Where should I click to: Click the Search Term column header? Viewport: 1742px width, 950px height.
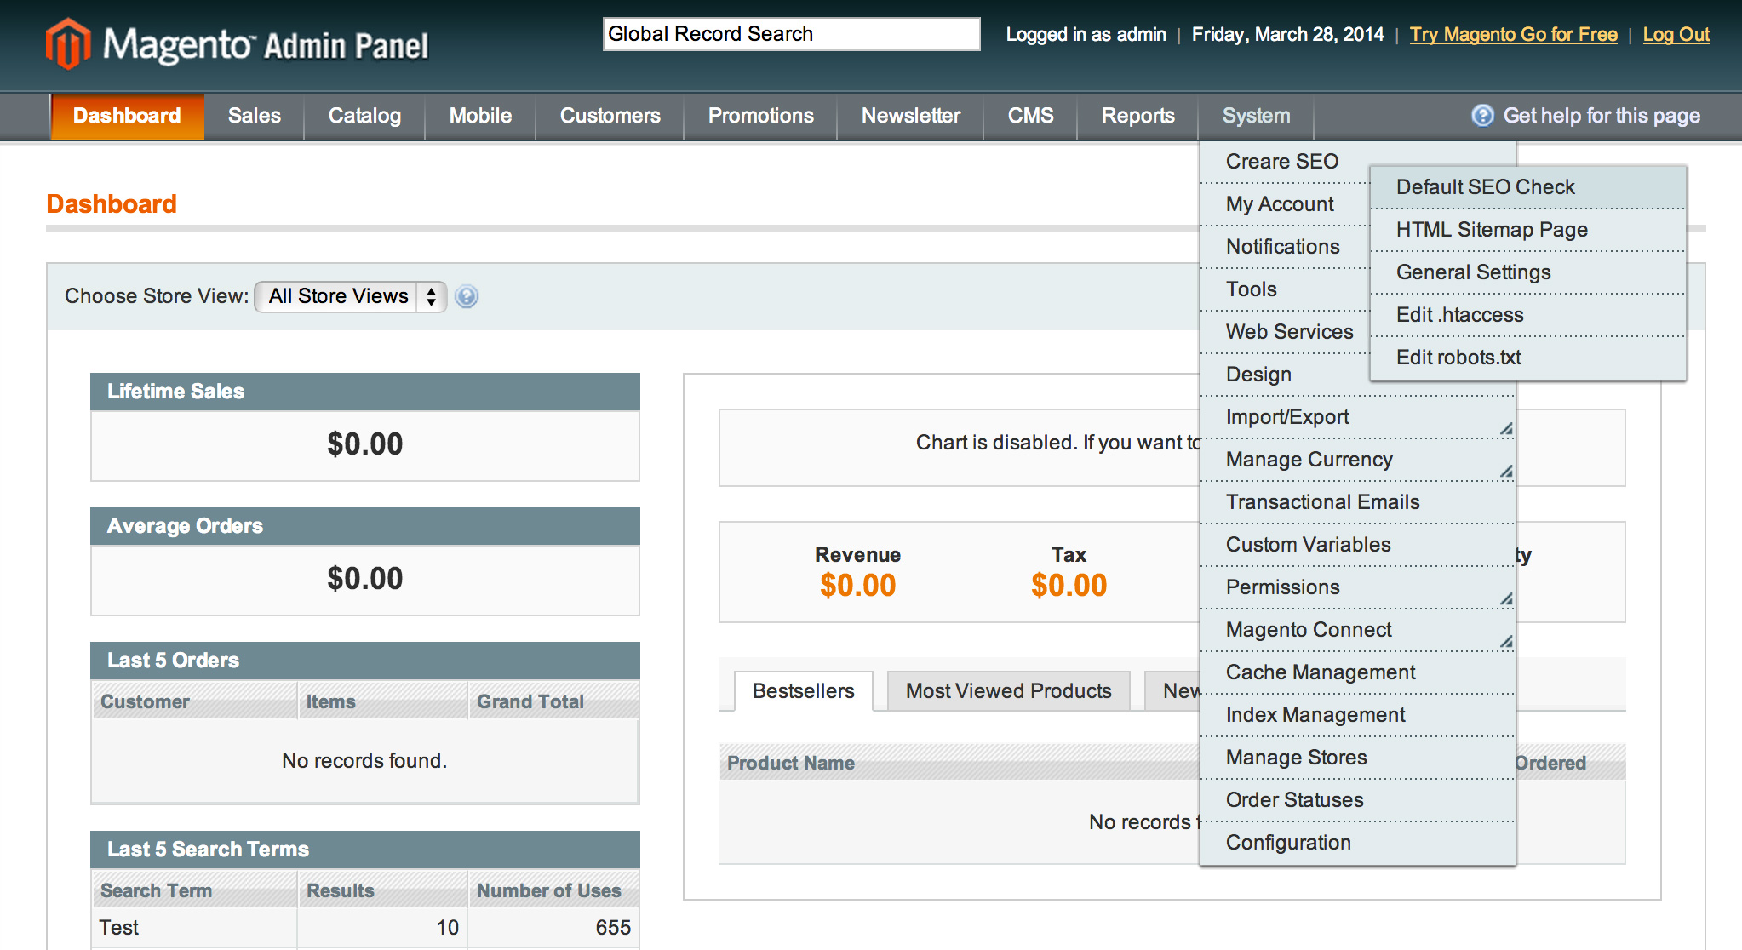pos(195,890)
